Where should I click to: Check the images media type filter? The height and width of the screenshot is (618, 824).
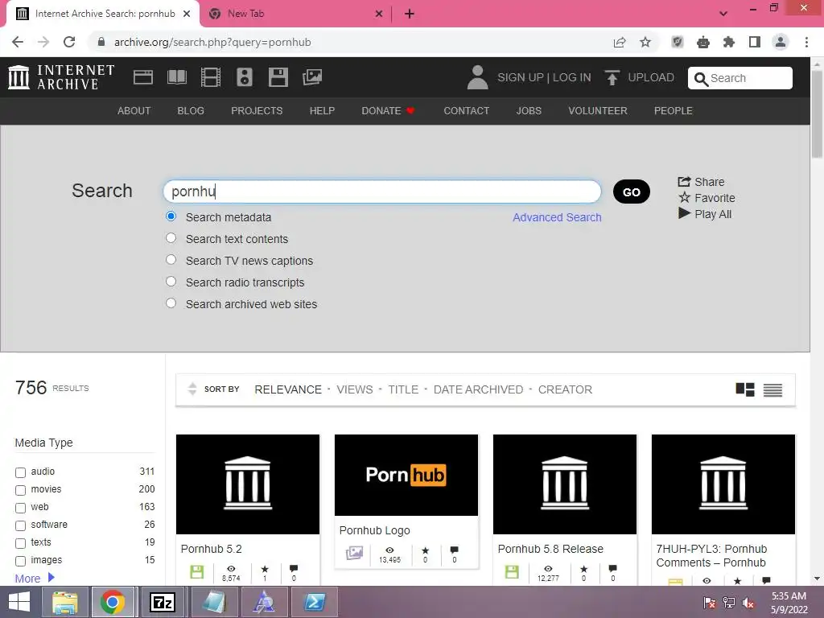tap(20, 561)
